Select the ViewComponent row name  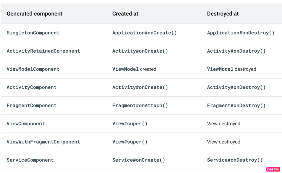[26, 124]
